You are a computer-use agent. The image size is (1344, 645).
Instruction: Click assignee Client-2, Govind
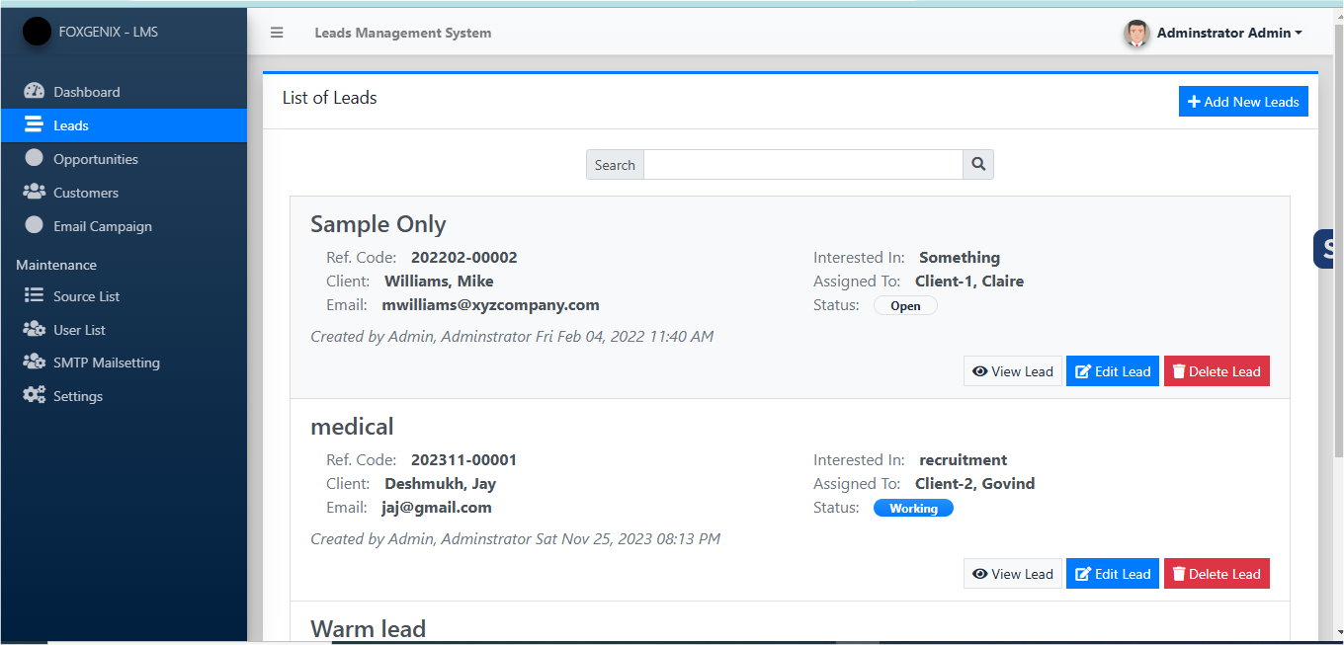coord(975,484)
